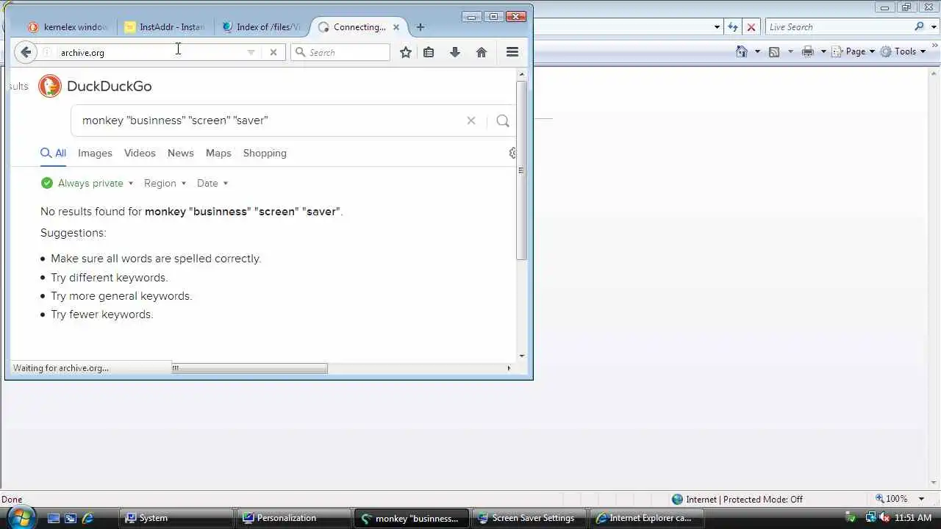Click Live Search magnifier in Internet Explorer
941x529 pixels.
tap(919, 26)
